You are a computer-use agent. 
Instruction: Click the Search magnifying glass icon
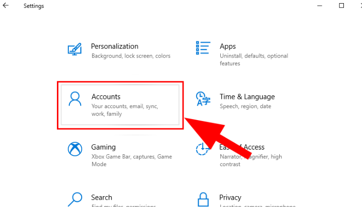coord(76,199)
